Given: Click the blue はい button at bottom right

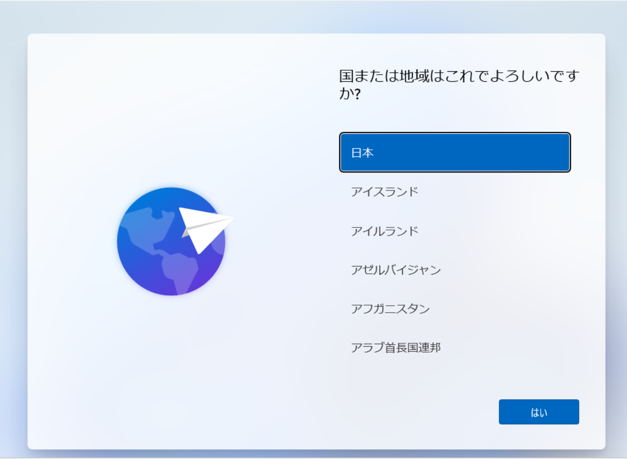Looking at the screenshot, I should coord(539,411).
